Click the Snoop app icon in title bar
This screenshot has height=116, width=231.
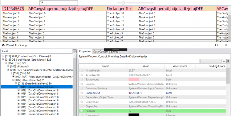click(x=3, y=45)
